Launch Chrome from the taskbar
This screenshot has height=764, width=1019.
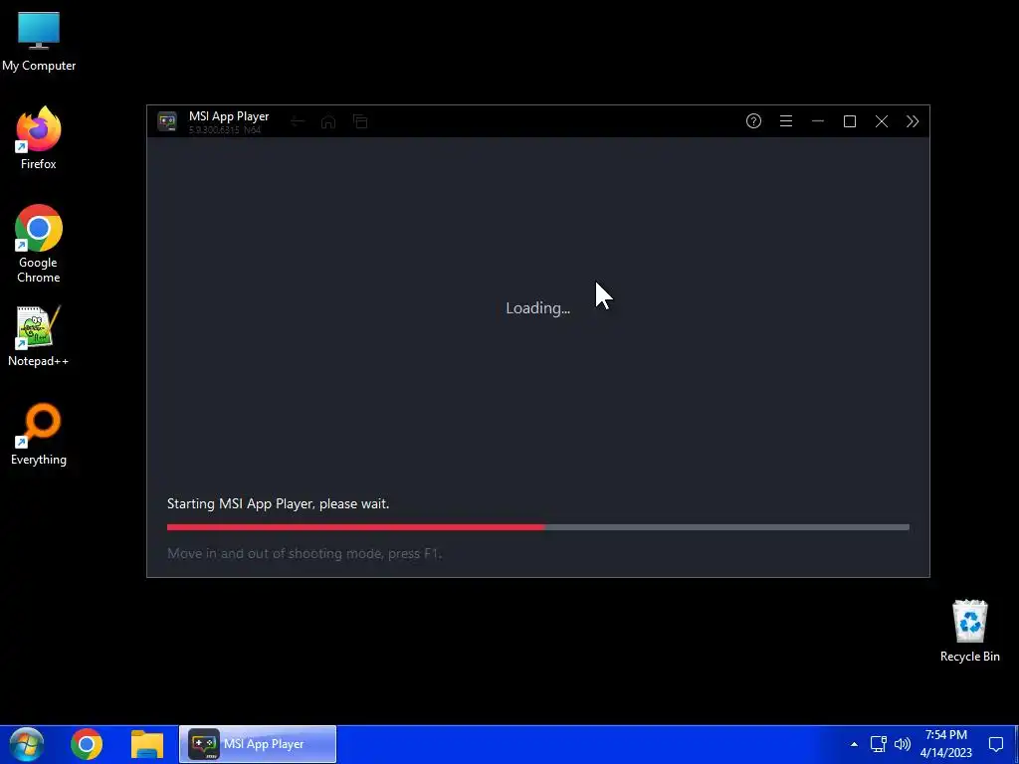point(87,744)
